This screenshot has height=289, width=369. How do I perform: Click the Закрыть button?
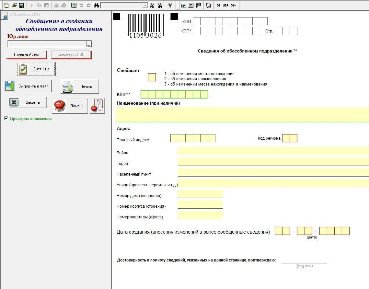pos(28,103)
